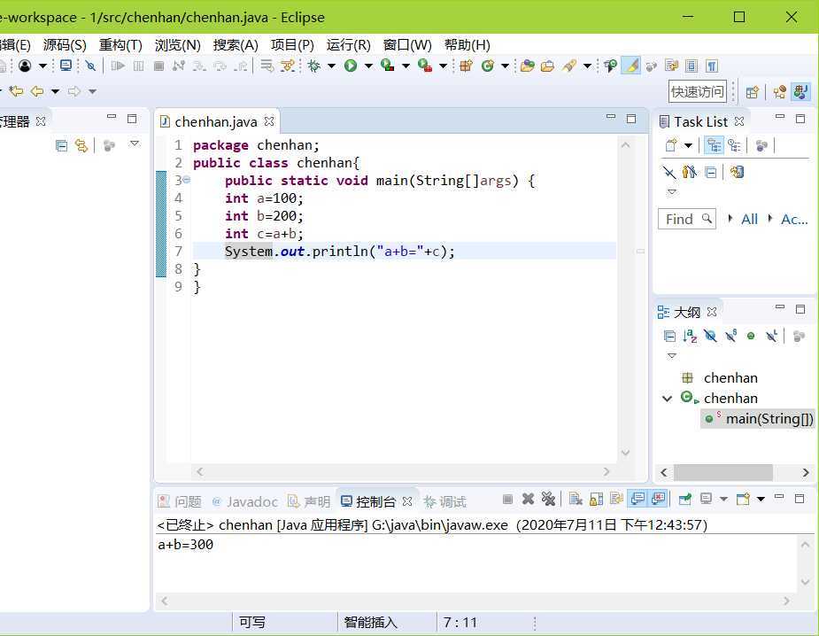Click Collapse All in Task List
The width and height of the screenshot is (819, 636).
click(x=710, y=172)
